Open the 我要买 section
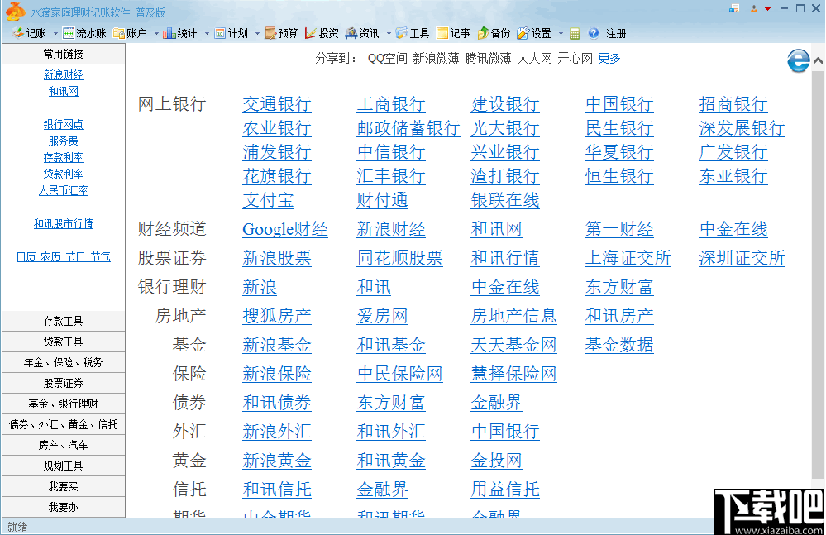The width and height of the screenshot is (826, 535). pos(64,485)
